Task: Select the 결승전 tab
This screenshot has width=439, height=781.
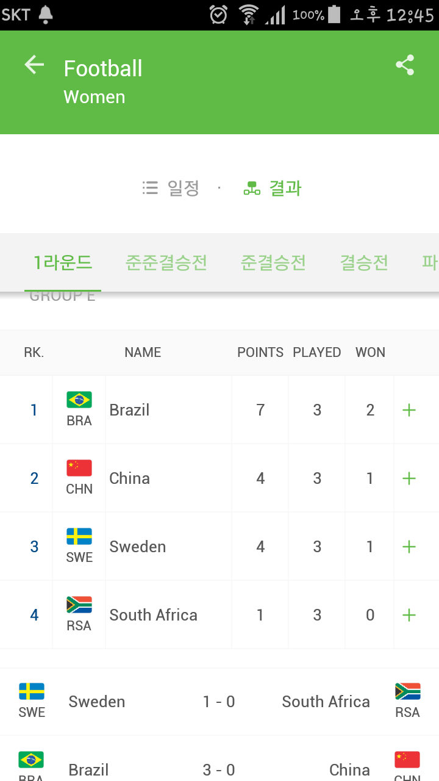Action: 364,263
